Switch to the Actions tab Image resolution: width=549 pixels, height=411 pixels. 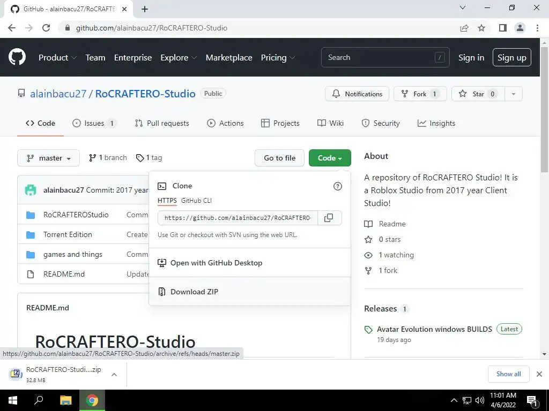tap(225, 123)
